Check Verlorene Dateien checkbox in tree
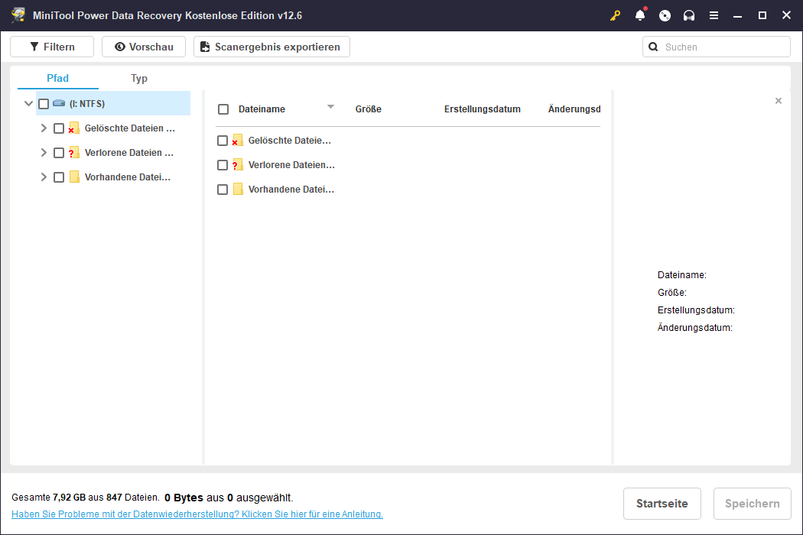Screen dimensions: 803x535 [x=59, y=153]
